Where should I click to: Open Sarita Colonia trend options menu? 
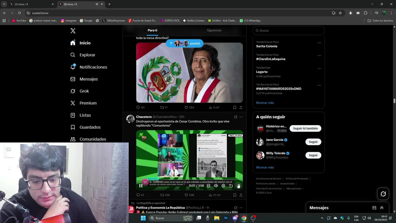319,43
